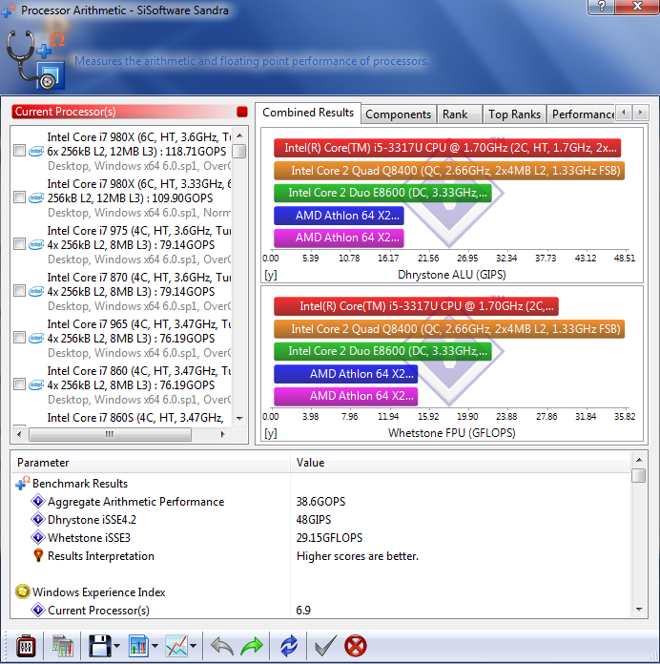Click the 38.6GOPS aggregate value
The image size is (660, 664).
tap(320, 502)
